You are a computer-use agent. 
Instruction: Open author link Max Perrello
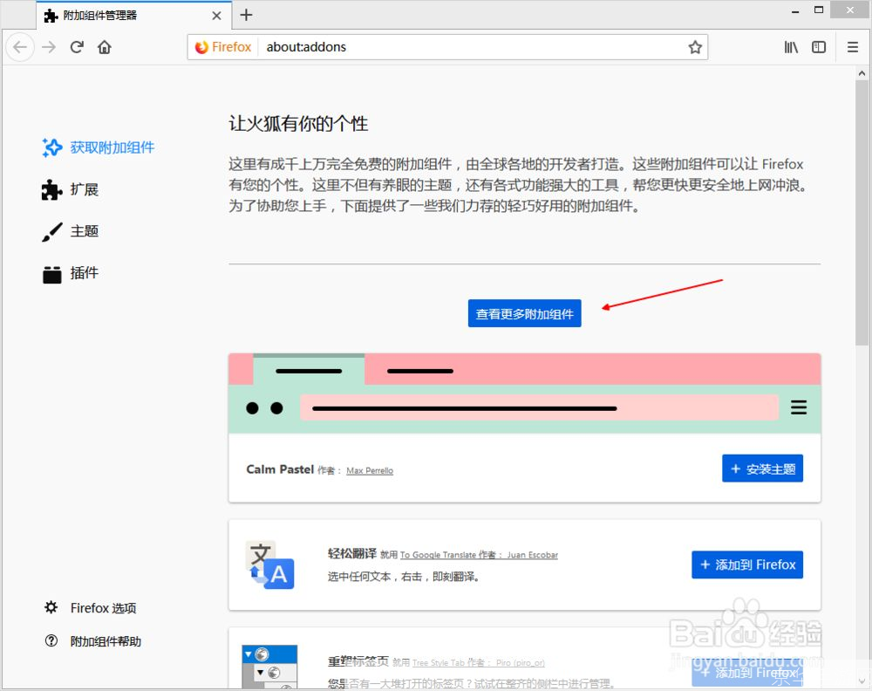(370, 470)
